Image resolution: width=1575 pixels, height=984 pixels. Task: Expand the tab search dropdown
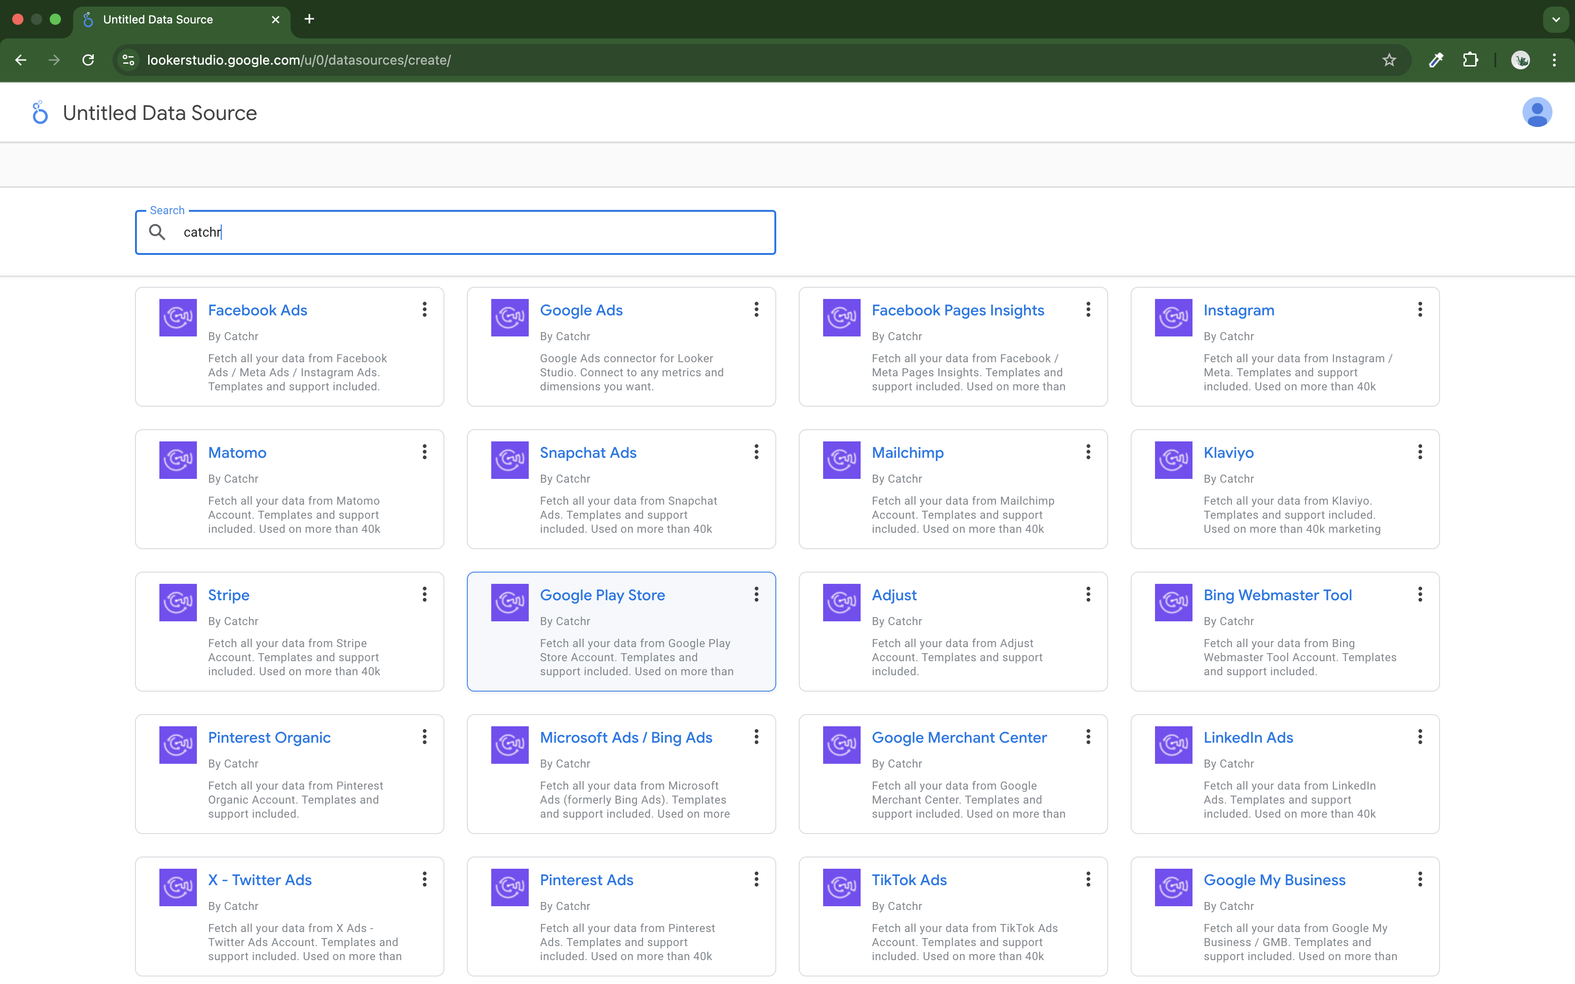(x=1555, y=20)
